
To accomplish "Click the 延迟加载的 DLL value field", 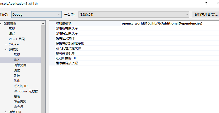I will 170,58.
